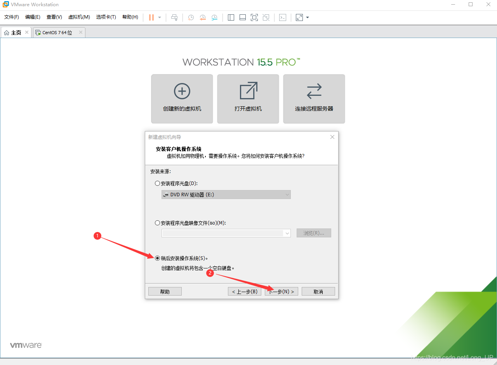Open the snapshot manager wrench-clock icon
This screenshot has height=365, width=497.
pyautogui.click(x=215, y=17)
